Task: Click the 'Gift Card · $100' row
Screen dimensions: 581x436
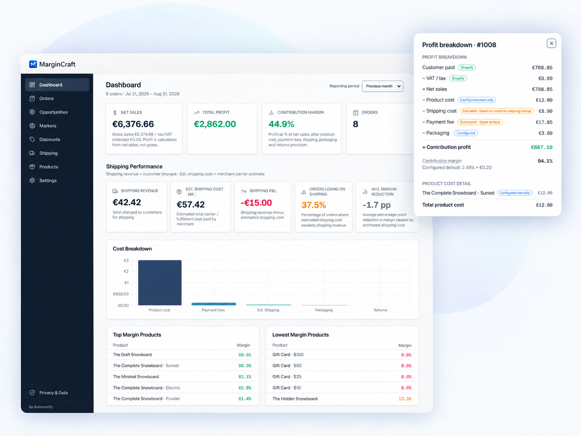Action: [342, 355]
